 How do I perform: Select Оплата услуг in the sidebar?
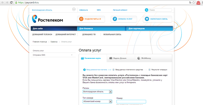(x=38, y=51)
